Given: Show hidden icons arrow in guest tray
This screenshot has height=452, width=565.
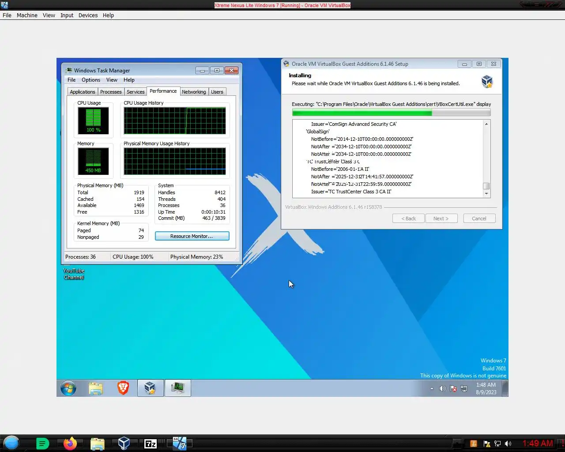Looking at the screenshot, I should pos(432,388).
